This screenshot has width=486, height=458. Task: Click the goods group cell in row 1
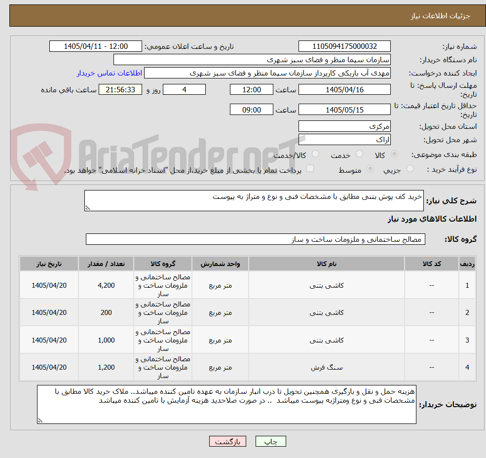tap(163, 285)
